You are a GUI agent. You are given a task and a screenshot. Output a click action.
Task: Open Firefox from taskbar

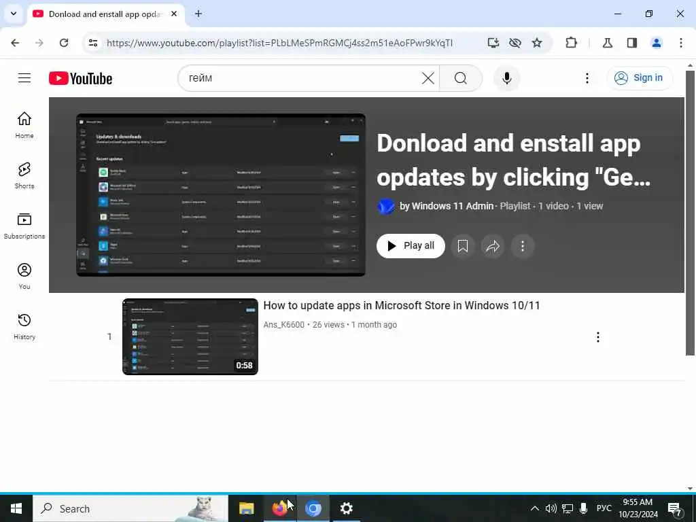(x=279, y=508)
